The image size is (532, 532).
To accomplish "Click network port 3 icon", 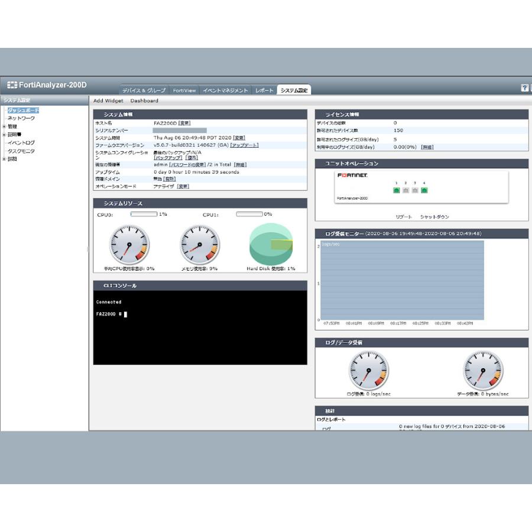I will (x=415, y=190).
